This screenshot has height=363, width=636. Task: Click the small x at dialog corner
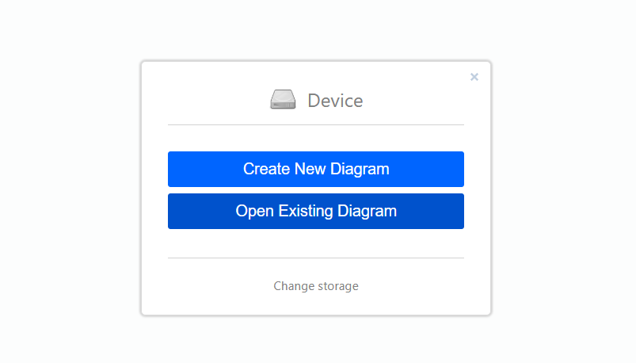[x=474, y=77]
